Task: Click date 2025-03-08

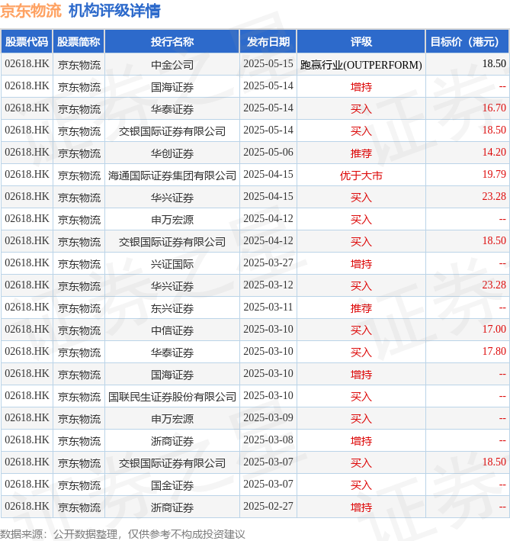Action: (268, 440)
